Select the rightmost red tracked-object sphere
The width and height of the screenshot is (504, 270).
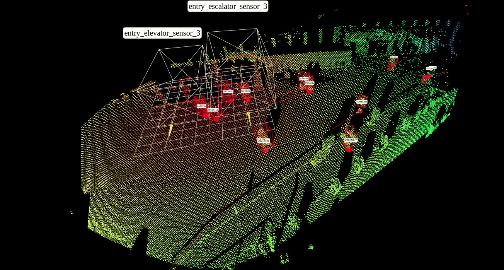427,77
